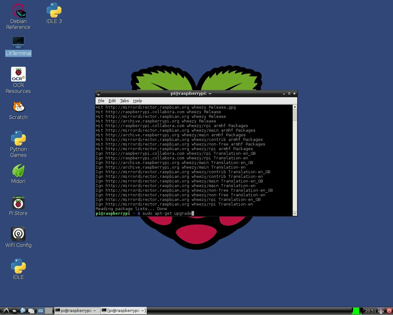The height and width of the screenshot is (315, 393).
Task: Click the red power logout button
Action: (x=389, y=311)
